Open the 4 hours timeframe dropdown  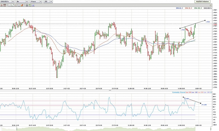[x=36, y=1]
